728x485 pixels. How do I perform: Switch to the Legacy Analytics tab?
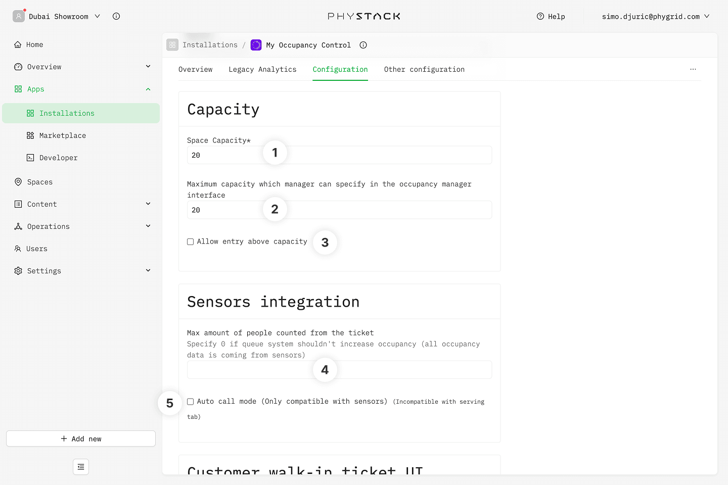pyautogui.click(x=262, y=69)
